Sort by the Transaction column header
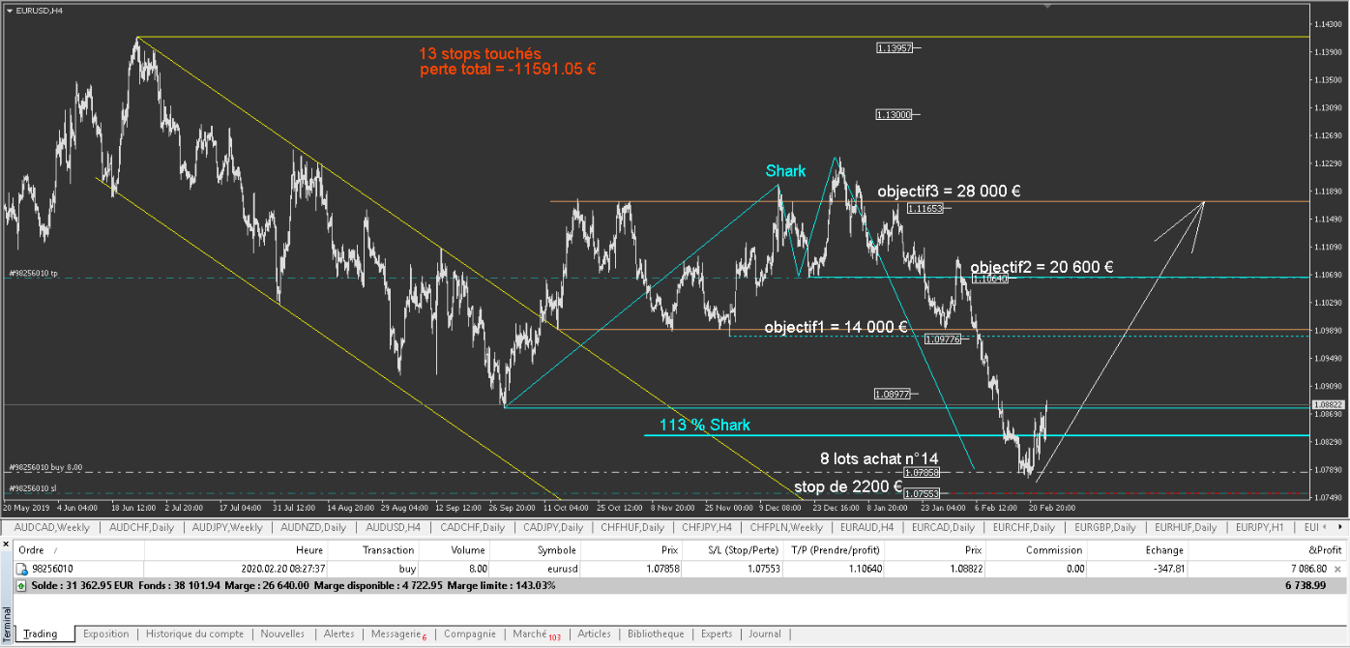This screenshot has width=1350, height=648. tap(373, 549)
